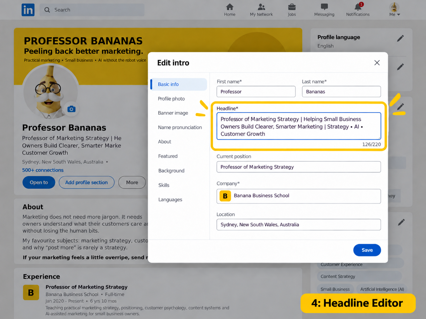
Task: Click inside the Headline text area
Action: pyautogui.click(x=299, y=126)
